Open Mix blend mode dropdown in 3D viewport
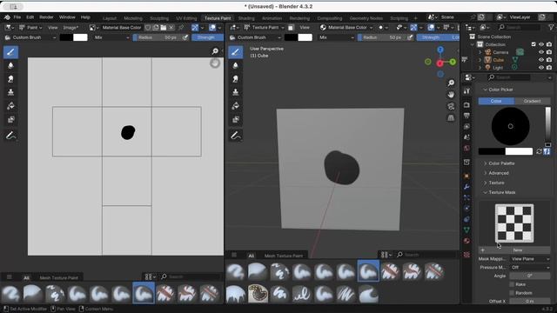557x313 pixels. pos(336,37)
